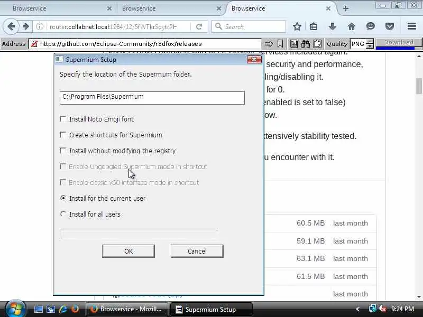Image resolution: width=423 pixels, height=317 pixels.
Task: Select Install for the current user
Action: (x=63, y=198)
